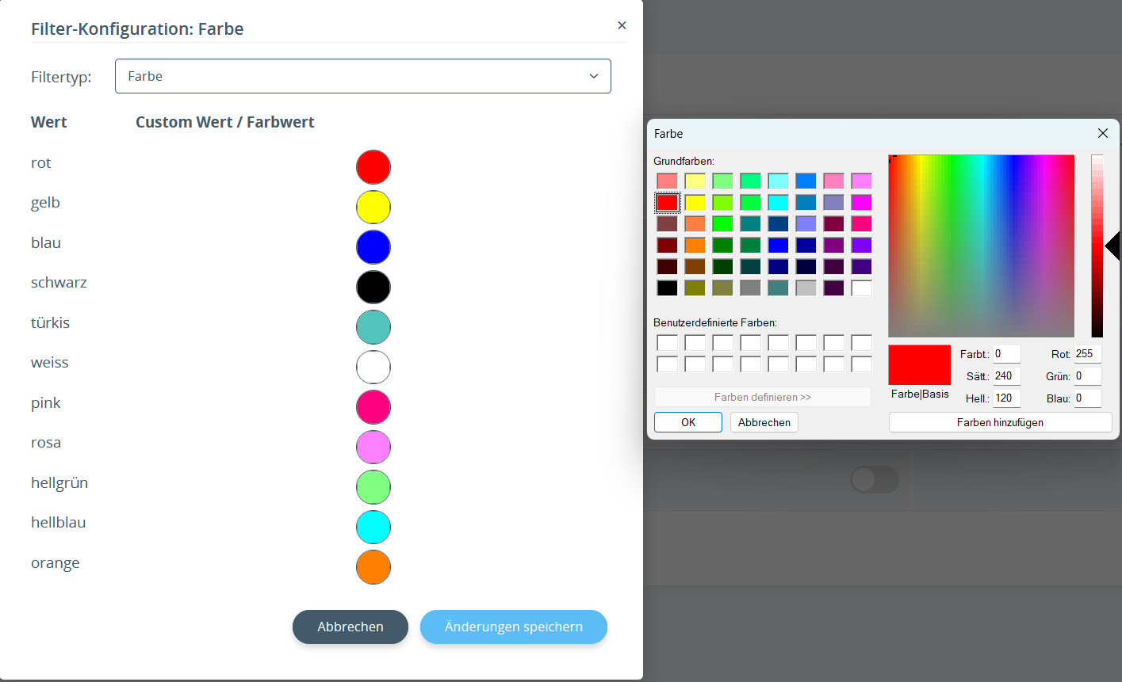
Task: Click Abbrechen in the Filter-Konfiguration dialog
Action: (350, 627)
